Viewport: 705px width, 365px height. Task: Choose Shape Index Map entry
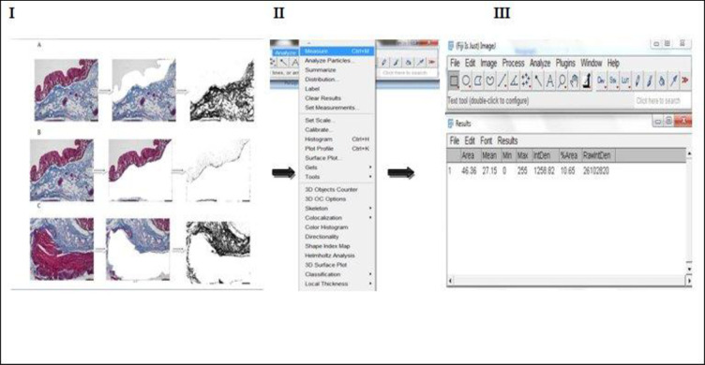[337, 246]
